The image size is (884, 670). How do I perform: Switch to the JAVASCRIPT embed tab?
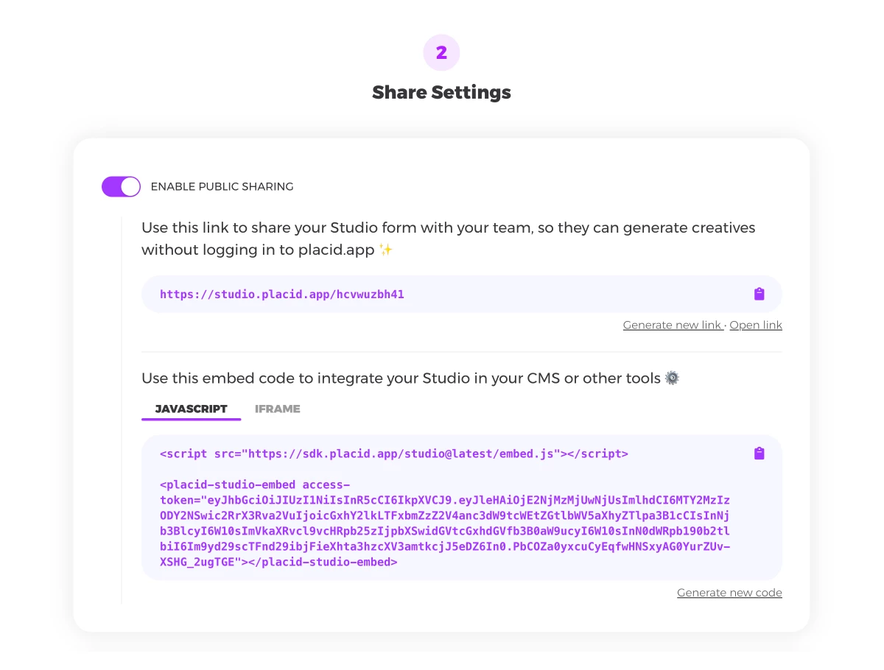192,409
